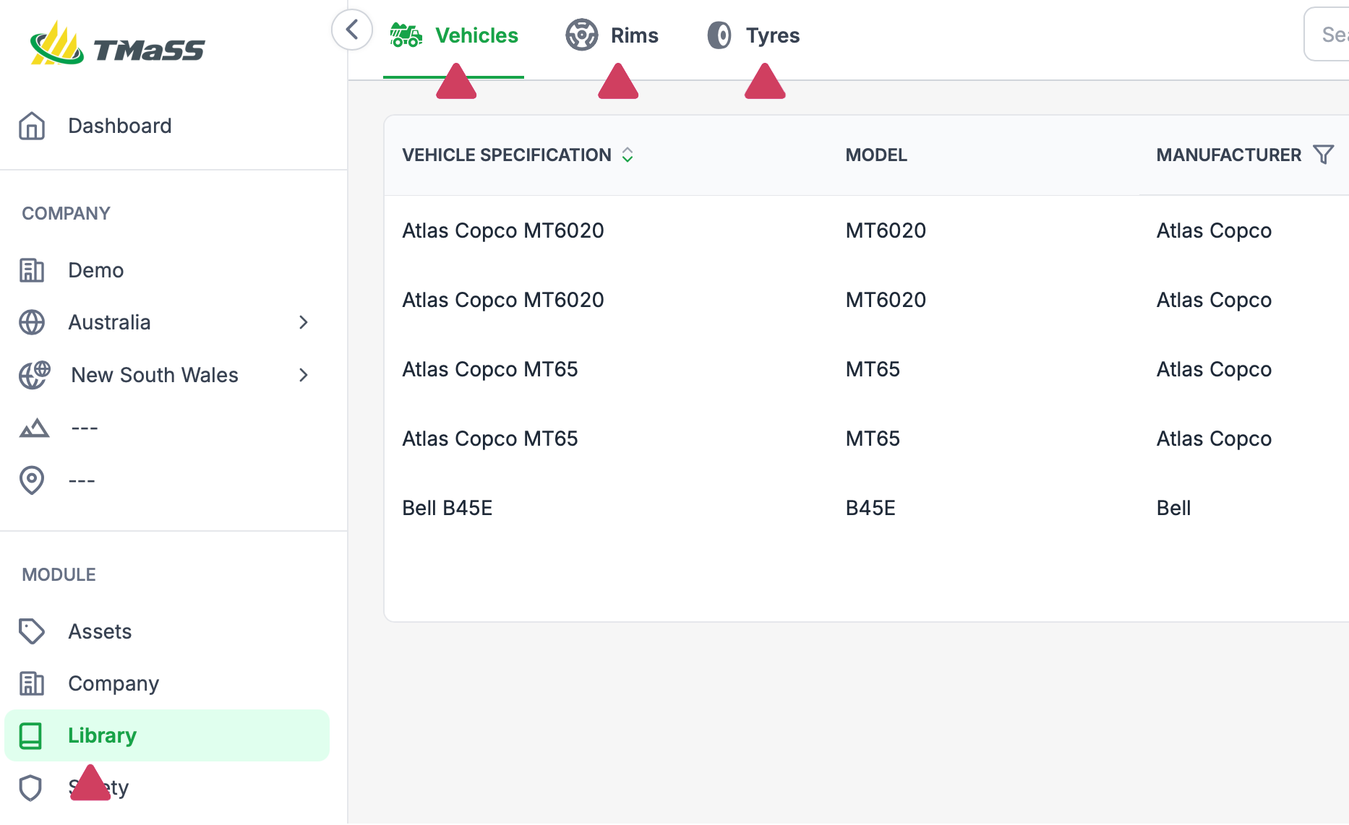Click the Dashboard home icon
1349x825 pixels.
pos(32,126)
